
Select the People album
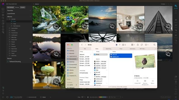[x=13, y=42]
